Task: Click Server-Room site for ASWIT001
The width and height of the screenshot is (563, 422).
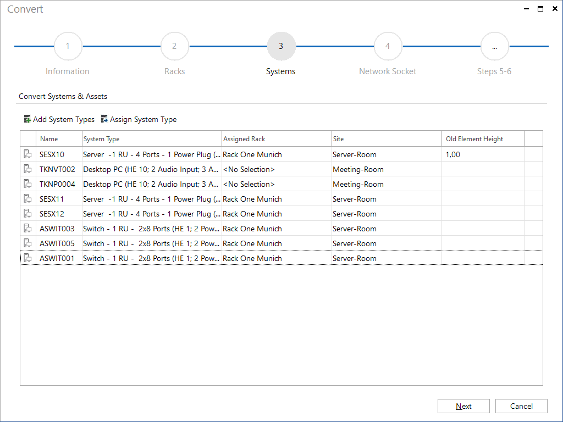Action: [355, 258]
